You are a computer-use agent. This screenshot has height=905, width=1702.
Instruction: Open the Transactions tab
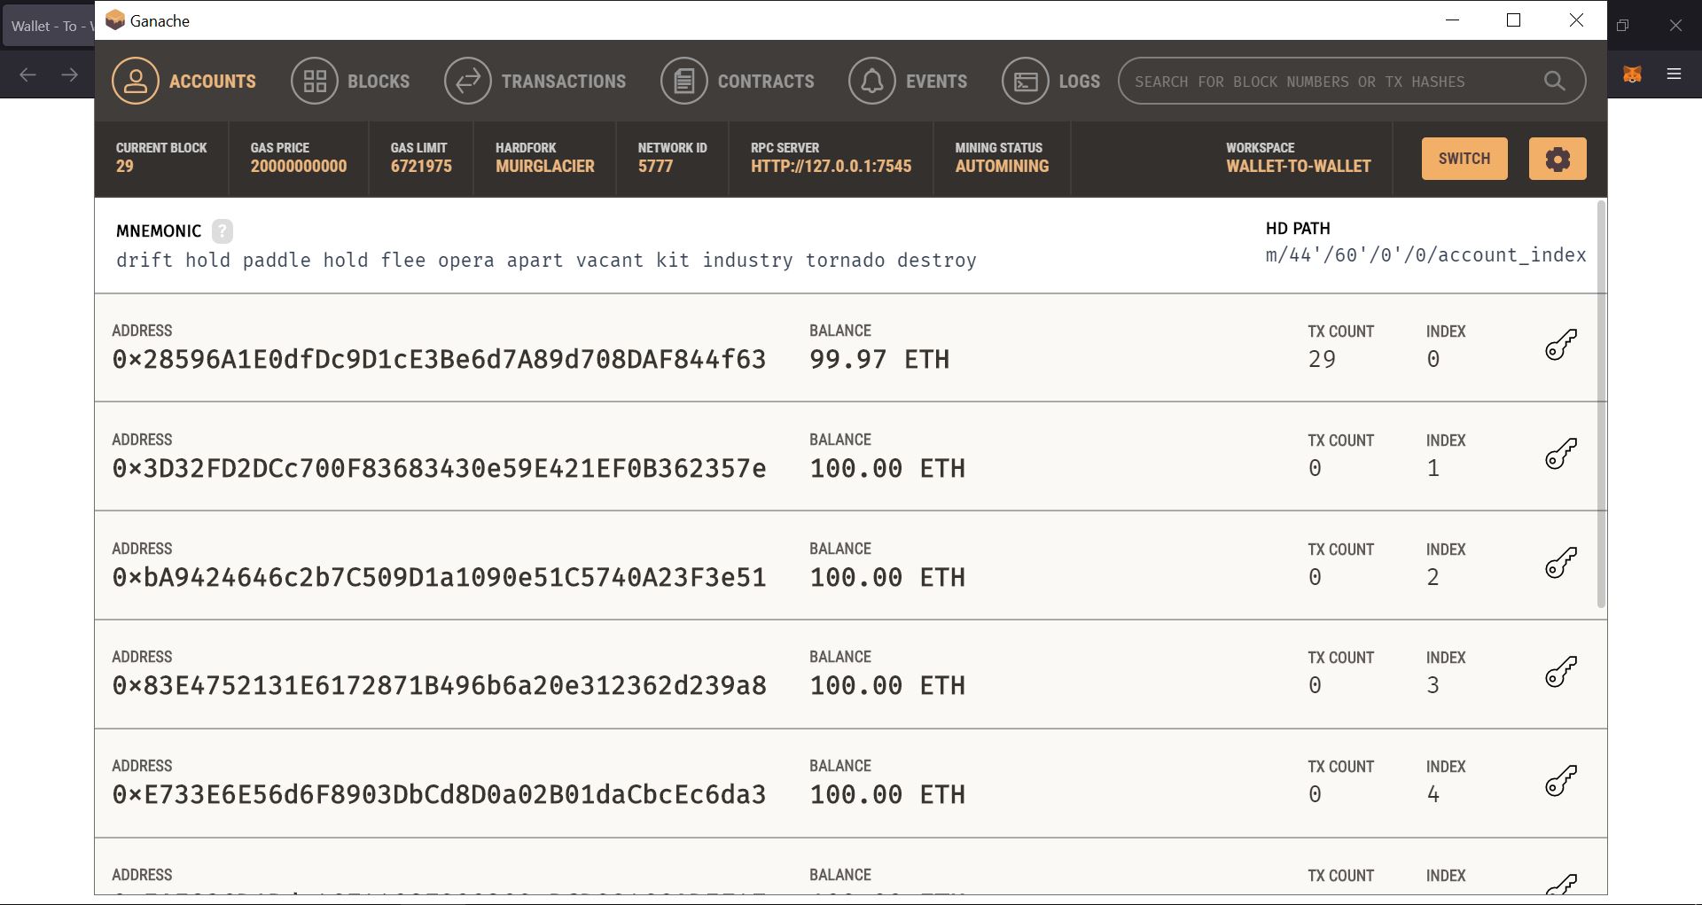pos(535,81)
